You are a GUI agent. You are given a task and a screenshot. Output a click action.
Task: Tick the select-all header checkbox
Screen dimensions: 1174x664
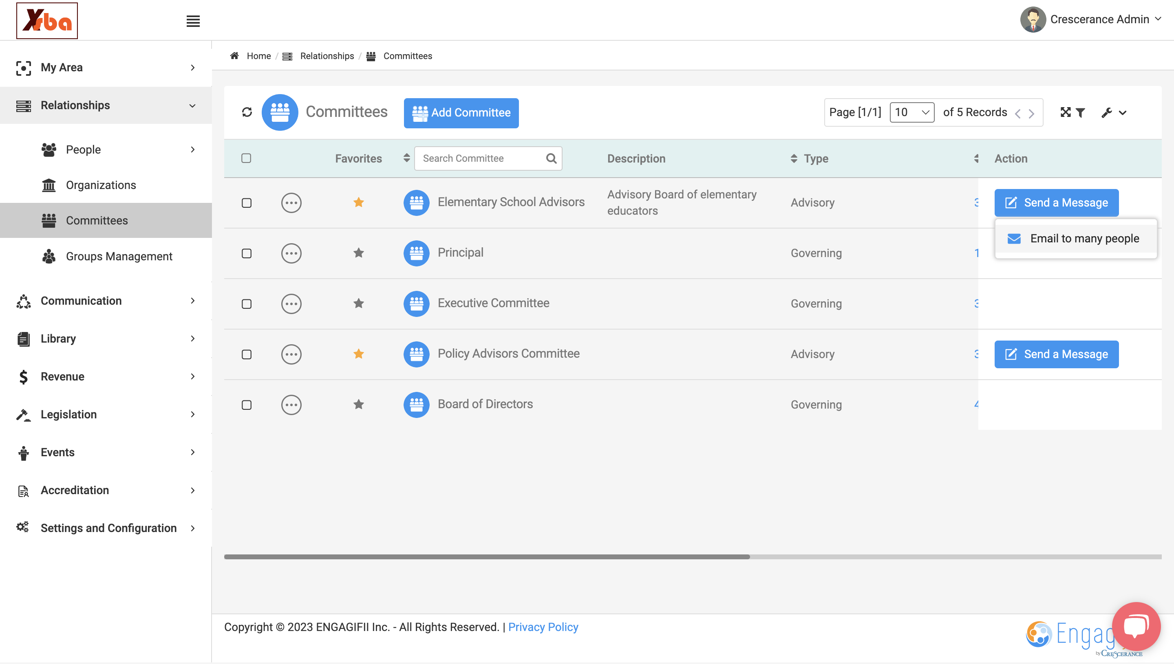(x=246, y=158)
